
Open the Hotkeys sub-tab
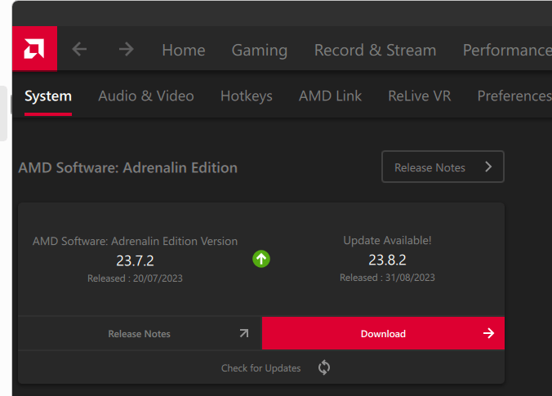247,96
